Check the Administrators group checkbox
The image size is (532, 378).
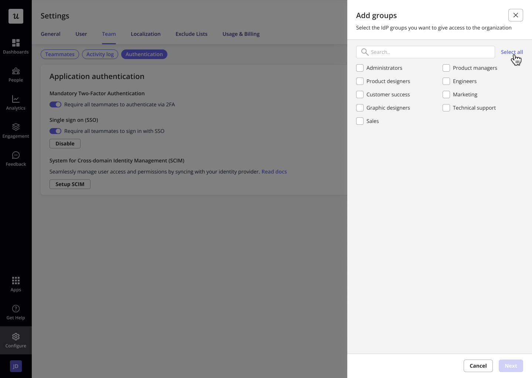coord(360,68)
